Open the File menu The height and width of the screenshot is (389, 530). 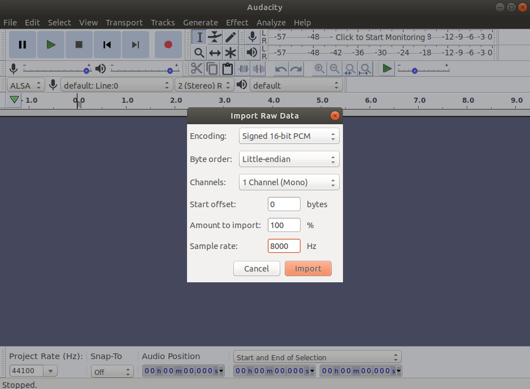pyautogui.click(x=10, y=23)
